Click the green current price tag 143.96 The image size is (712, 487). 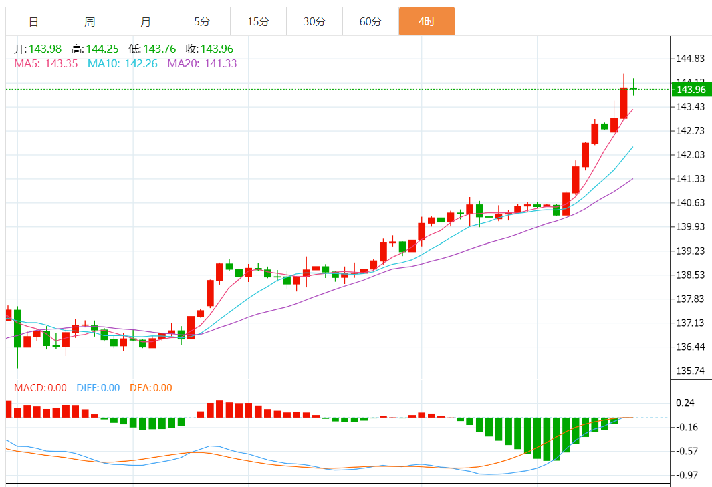click(691, 90)
